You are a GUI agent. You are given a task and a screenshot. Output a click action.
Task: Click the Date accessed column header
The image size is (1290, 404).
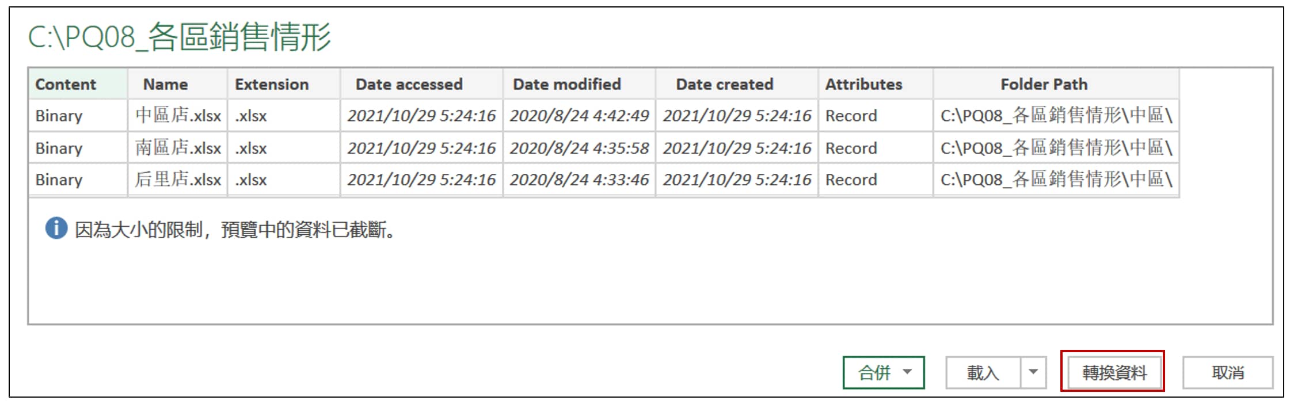tap(409, 84)
